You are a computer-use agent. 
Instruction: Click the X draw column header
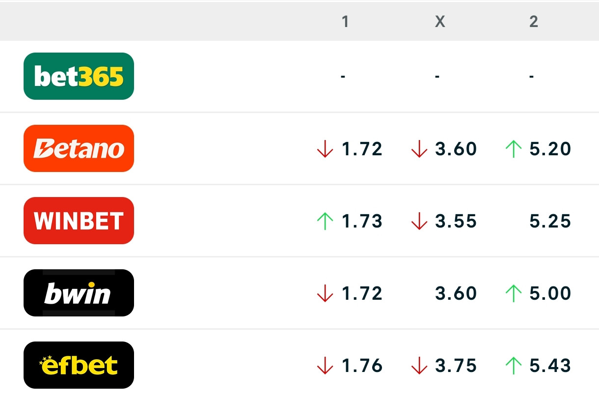(x=440, y=21)
